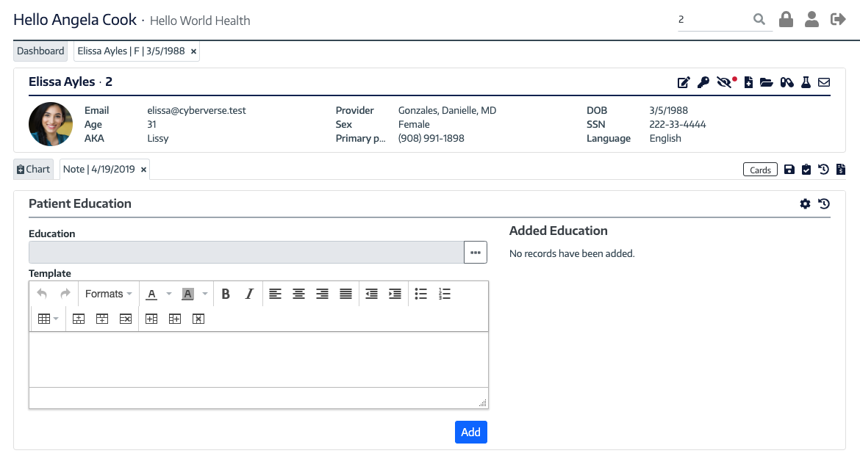Switch to the Dashboard tab
Viewport: 860px width, 456px height.
coord(40,51)
